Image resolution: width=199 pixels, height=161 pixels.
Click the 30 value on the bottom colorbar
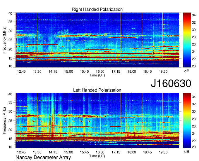(194, 111)
